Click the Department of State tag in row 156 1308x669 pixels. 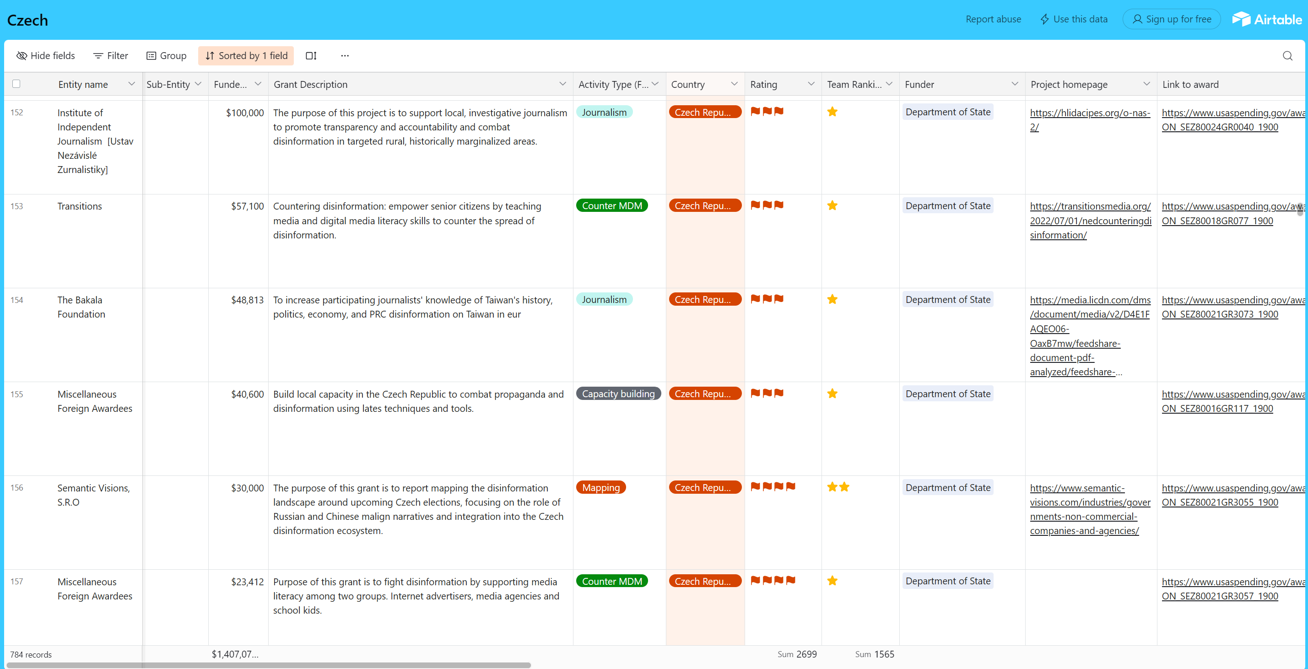947,487
